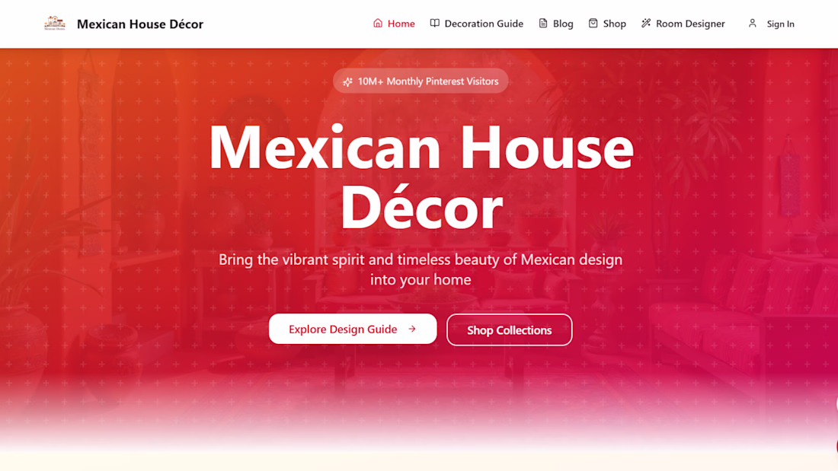Open the Shop nav item
Image resolution: width=838 pixels, height=471 pixels.
[607, 24]
